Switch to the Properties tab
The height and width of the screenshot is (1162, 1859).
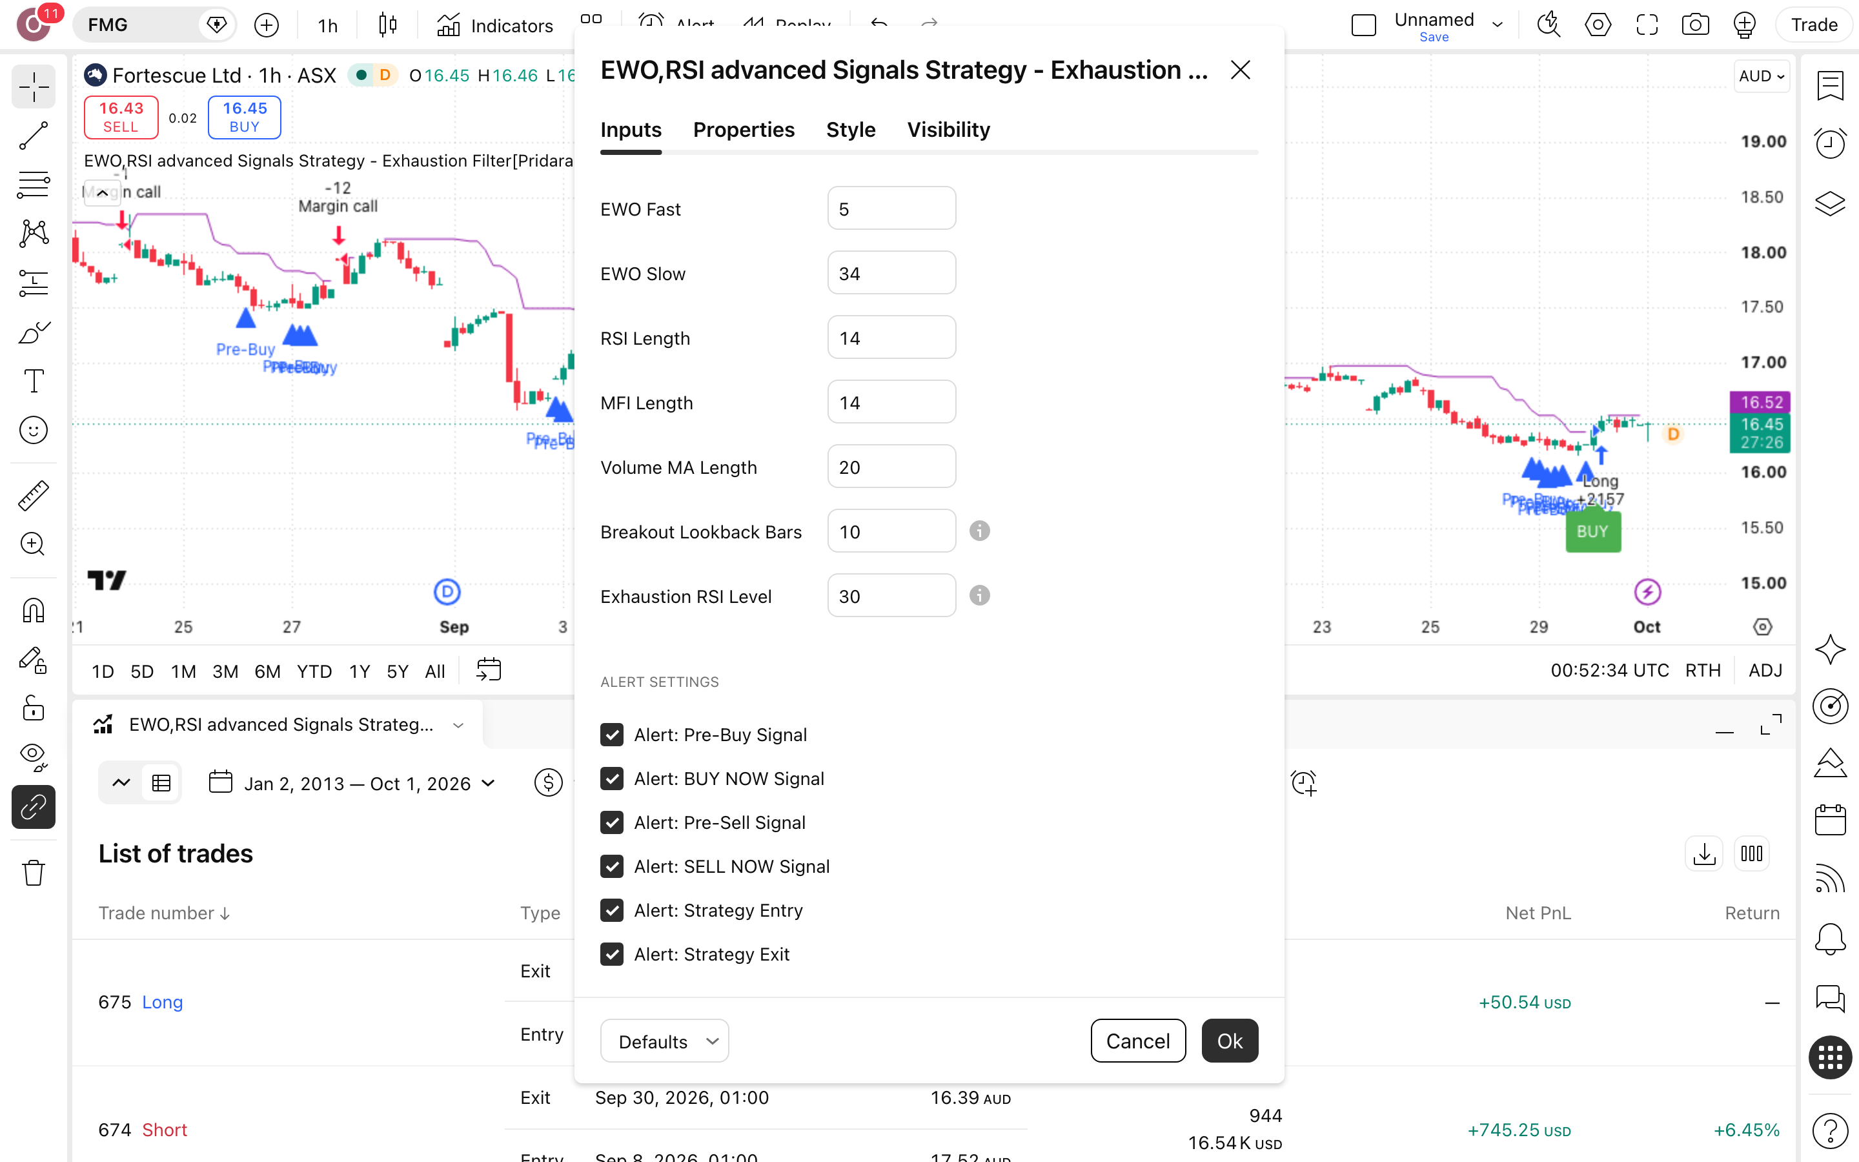[x=744, y=130]
